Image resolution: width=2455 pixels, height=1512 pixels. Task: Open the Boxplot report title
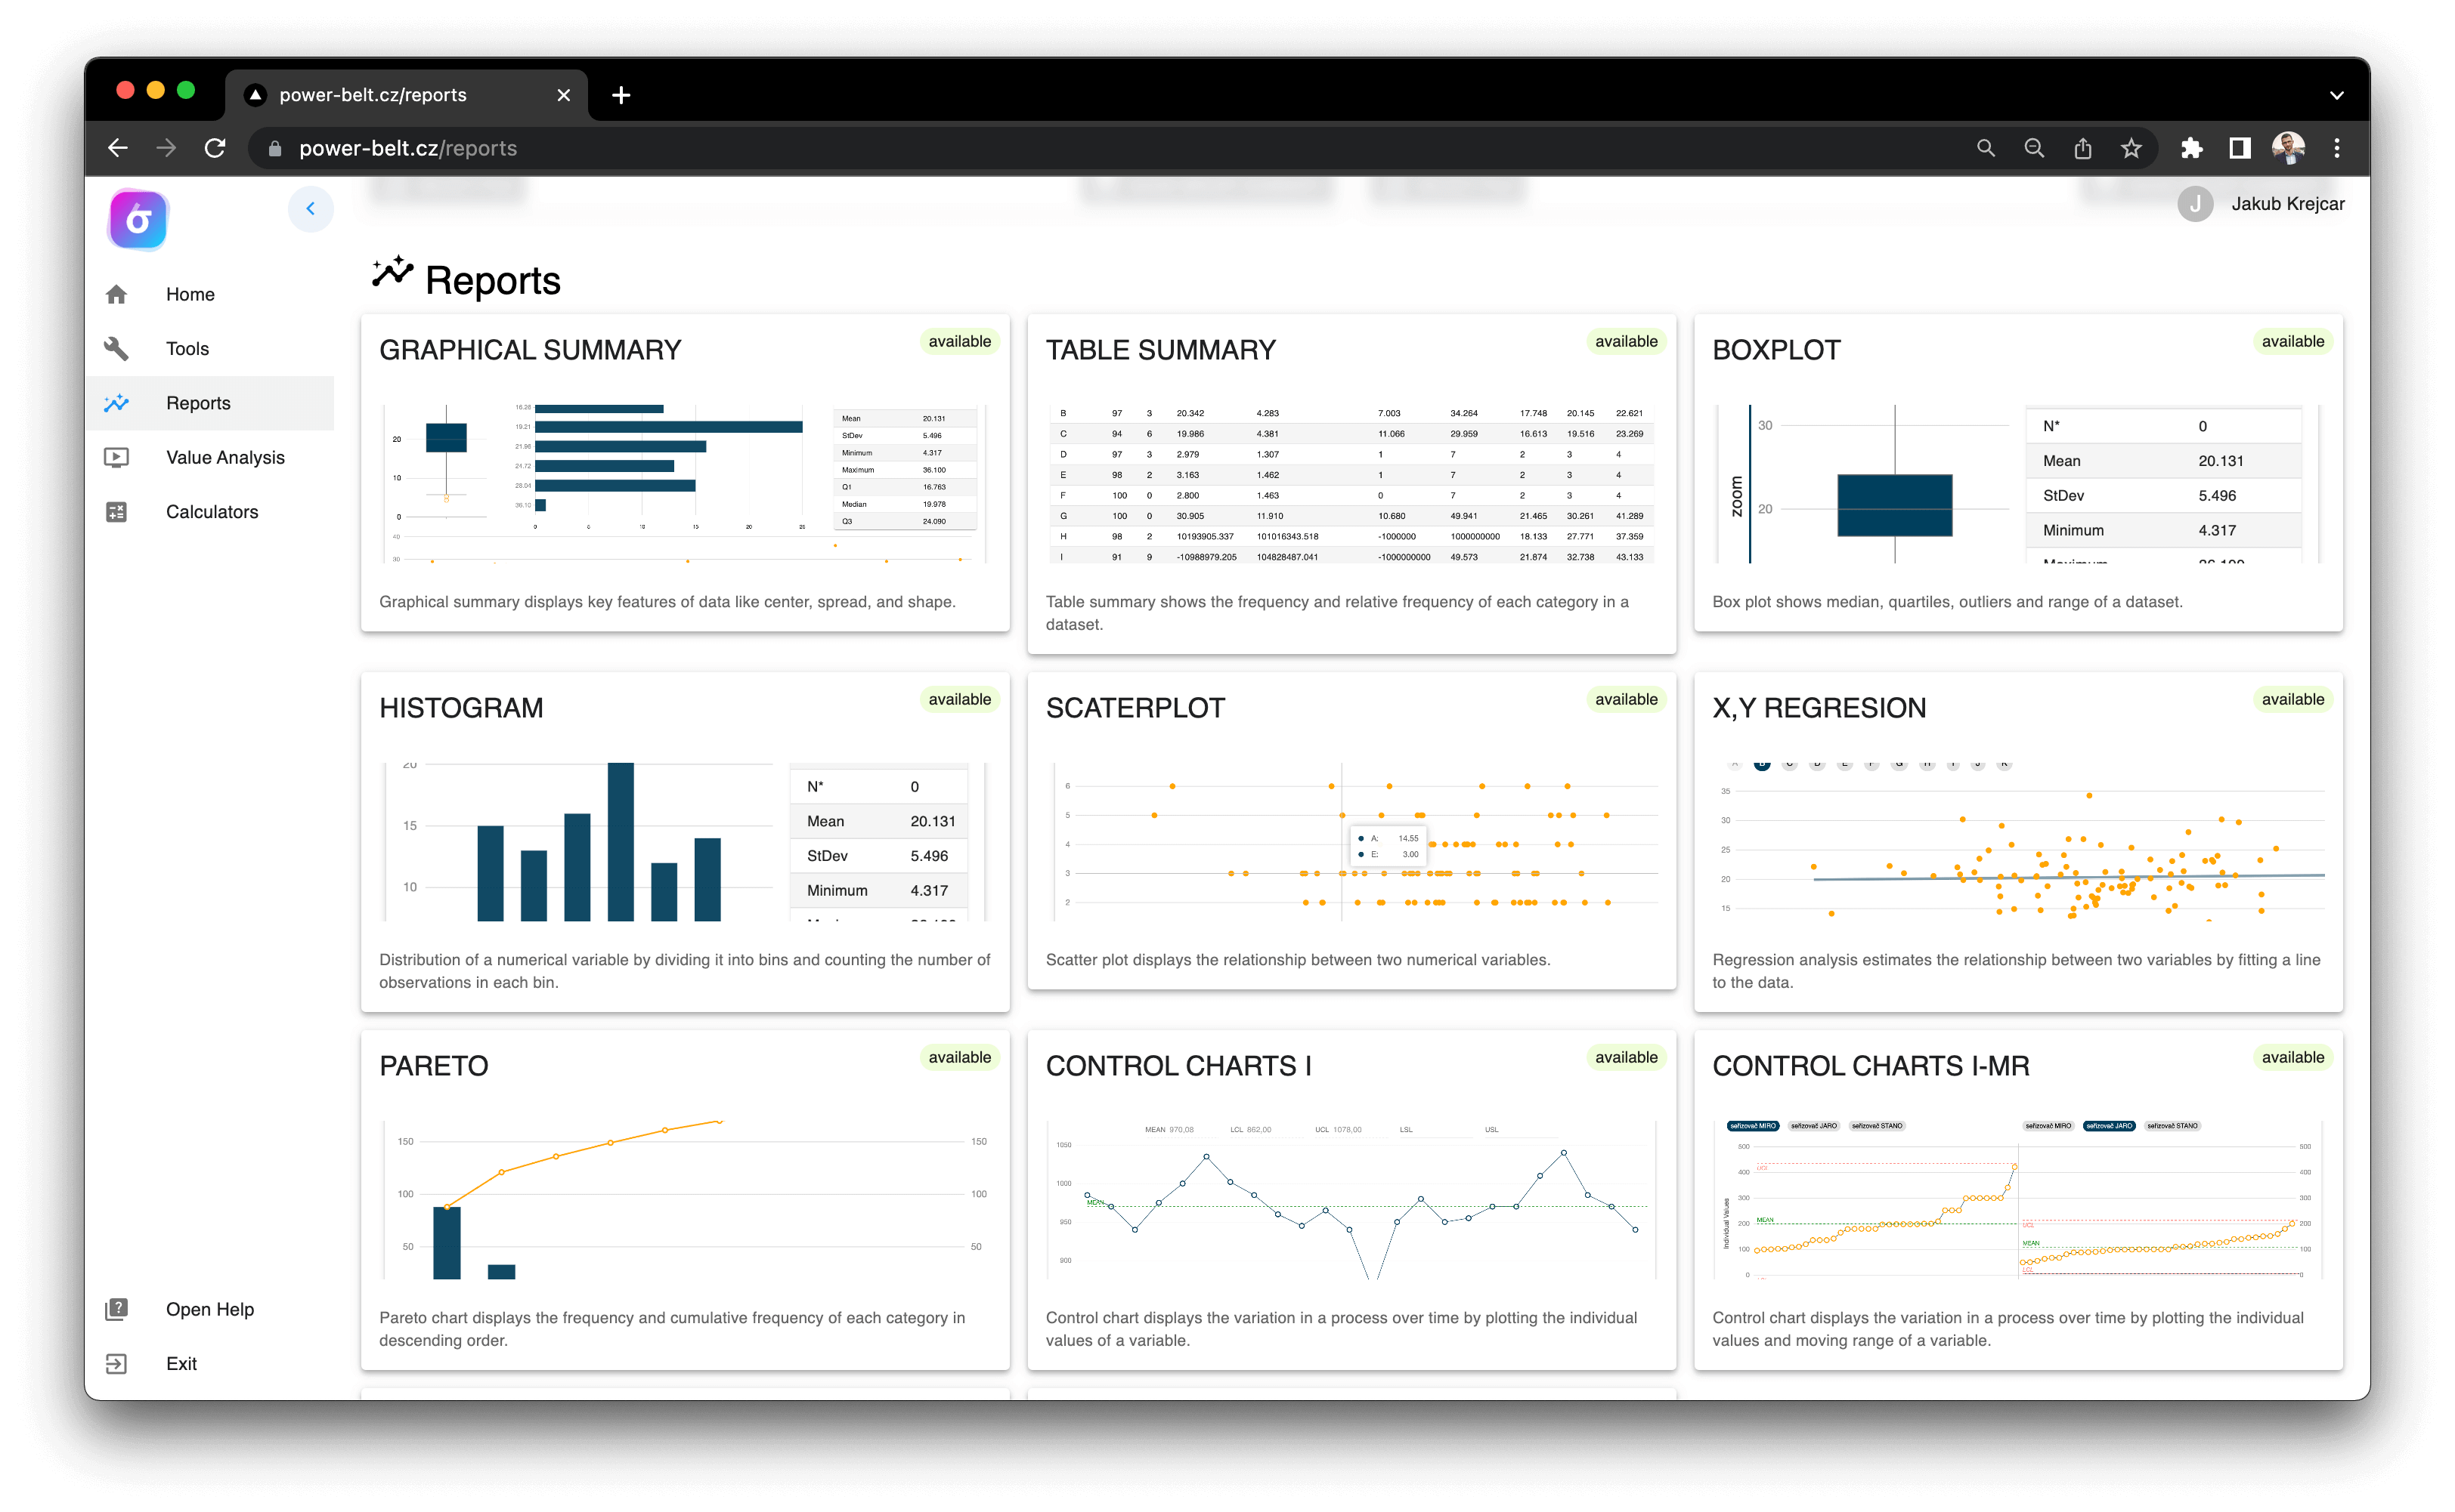[1775, 350]
